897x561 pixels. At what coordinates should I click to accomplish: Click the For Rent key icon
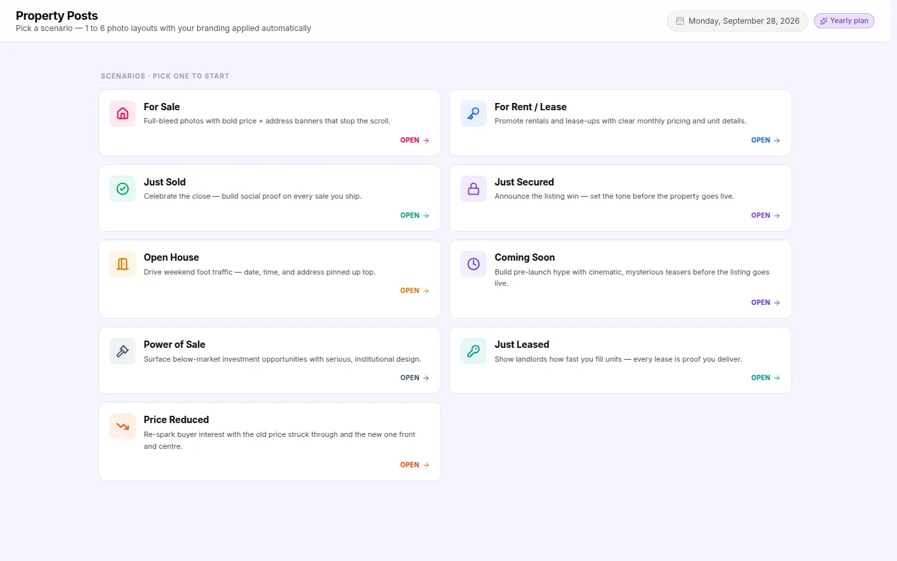tap(474, 114)
